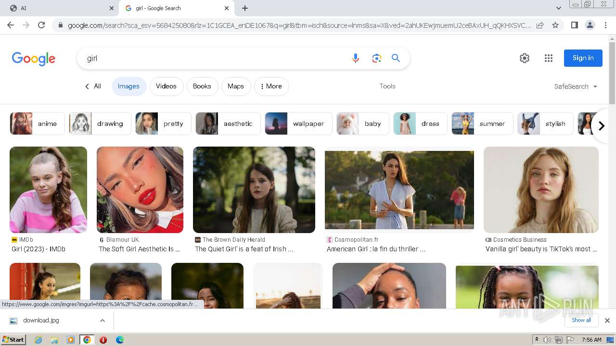Show hidden system tray icons

pyautogui.click(x=537, y=340)
